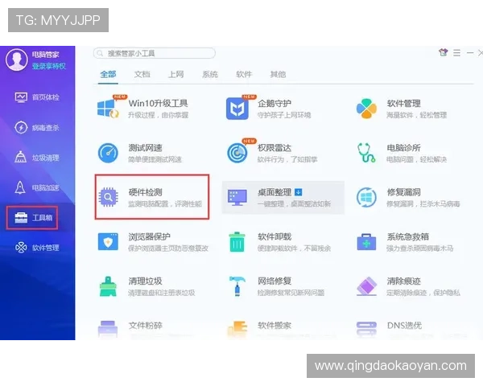Launch 企鹅守护 shield icon
This screenshot has width=483, height=386.
click(x=237, y=109)
